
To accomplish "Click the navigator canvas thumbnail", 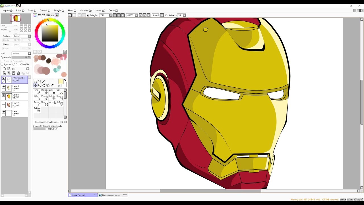I will (16, 19).
